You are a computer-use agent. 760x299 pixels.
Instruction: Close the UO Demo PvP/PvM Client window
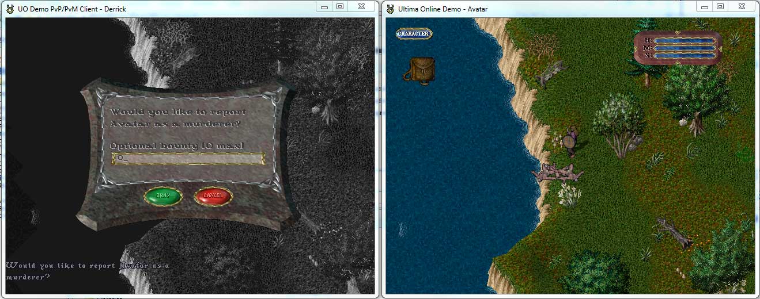[360, 6]
